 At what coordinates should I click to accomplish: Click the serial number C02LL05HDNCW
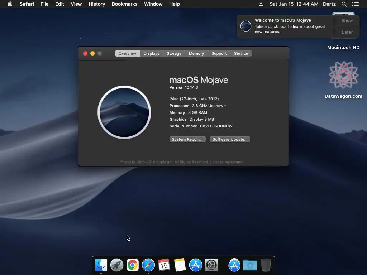pyautogui.click(x=216, y=126)
